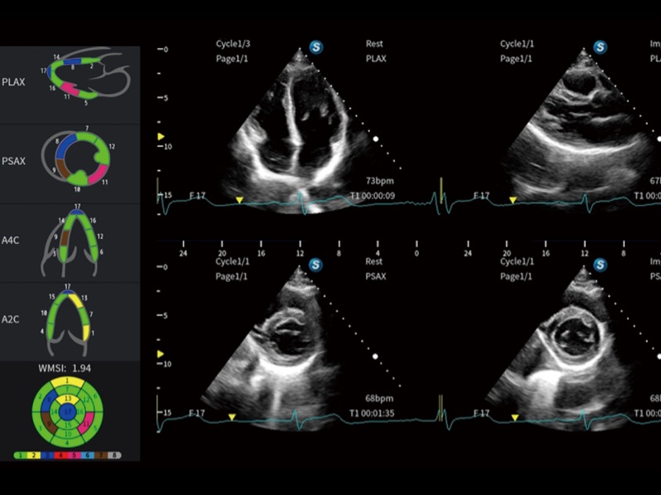Select score 1 green swatch in legend
Viewport: 661px width, 495px height.
(x=19, y=455)
